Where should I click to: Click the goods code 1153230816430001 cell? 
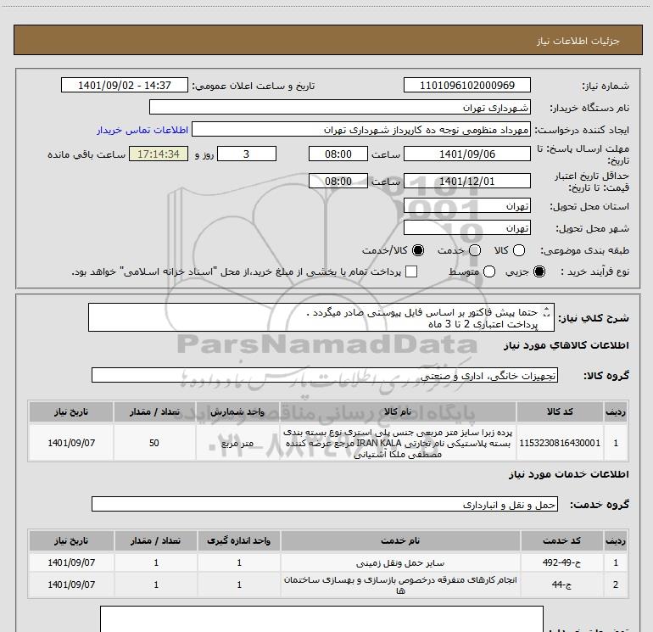pos(560,443)
